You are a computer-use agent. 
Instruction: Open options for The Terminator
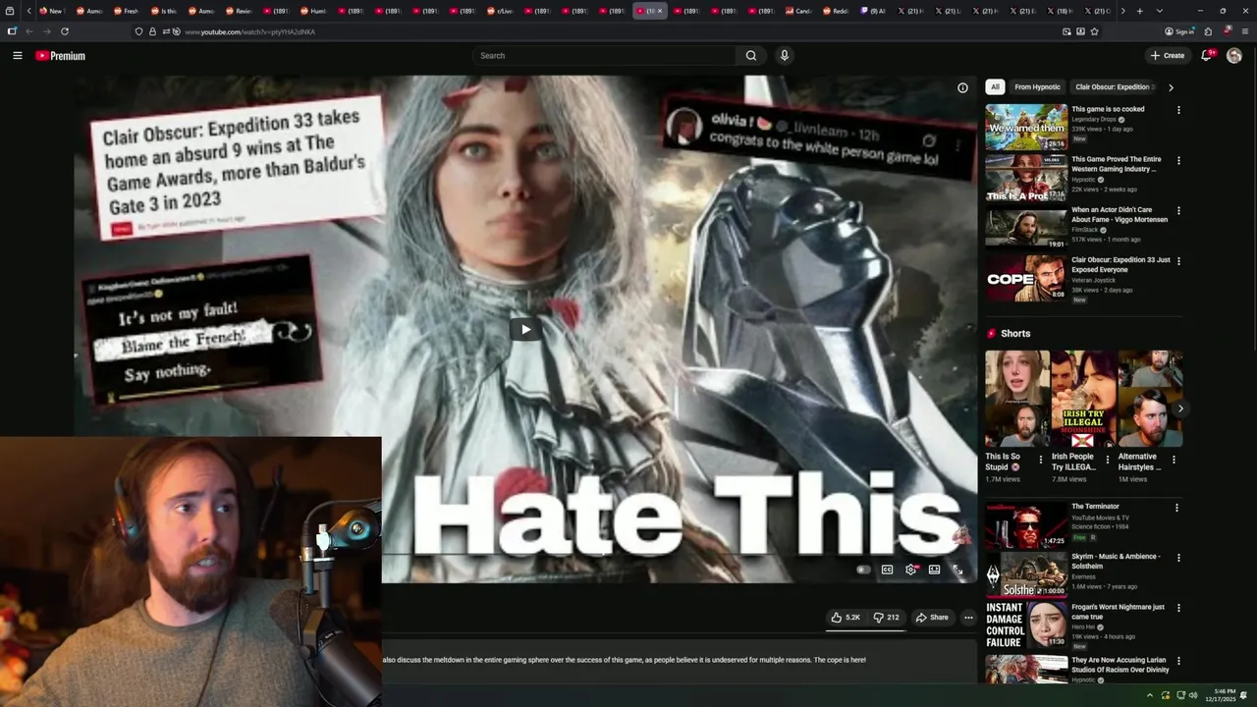tap(1176, 508)
